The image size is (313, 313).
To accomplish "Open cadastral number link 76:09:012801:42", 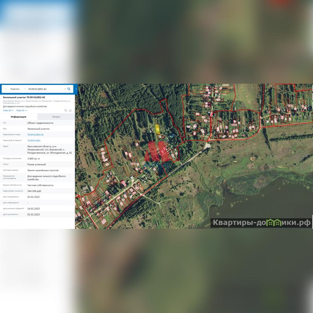I will point(35,135).
